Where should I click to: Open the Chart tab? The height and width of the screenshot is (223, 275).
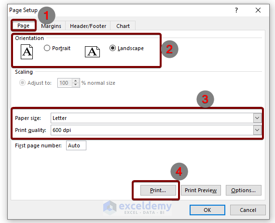[123, 26]
